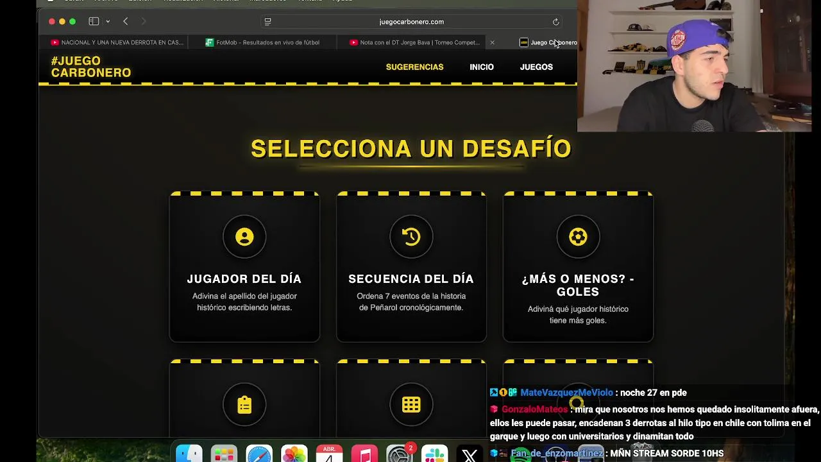Viewport: 821px width, 462px height.
Task: Select the Juego Carbonero tab
Action: point(548,42)
